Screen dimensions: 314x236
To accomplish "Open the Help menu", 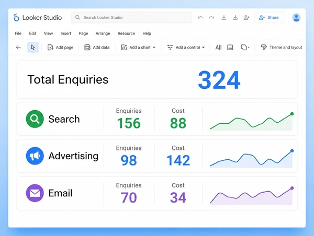I will click(x=147, y=33).
